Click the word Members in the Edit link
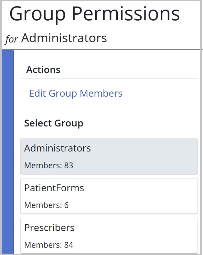This screenshot has width=203, height=255. coord(101,93)
